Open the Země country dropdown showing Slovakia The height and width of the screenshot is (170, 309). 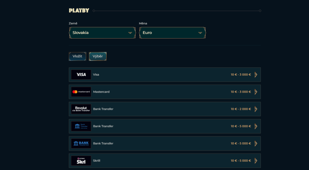point(102,32)
